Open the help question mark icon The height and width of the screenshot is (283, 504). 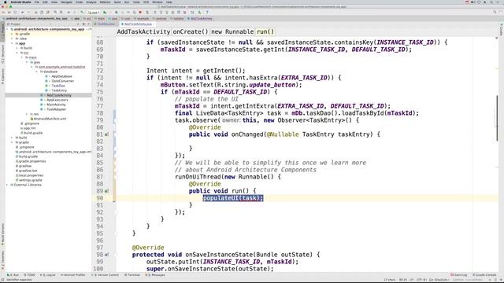click(x=207, y=13)
